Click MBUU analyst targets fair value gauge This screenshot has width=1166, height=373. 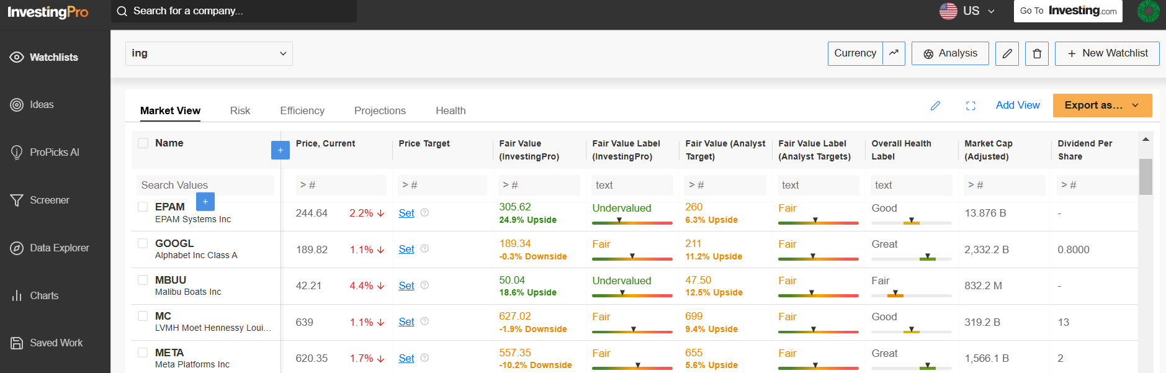[x=818, y=295]
